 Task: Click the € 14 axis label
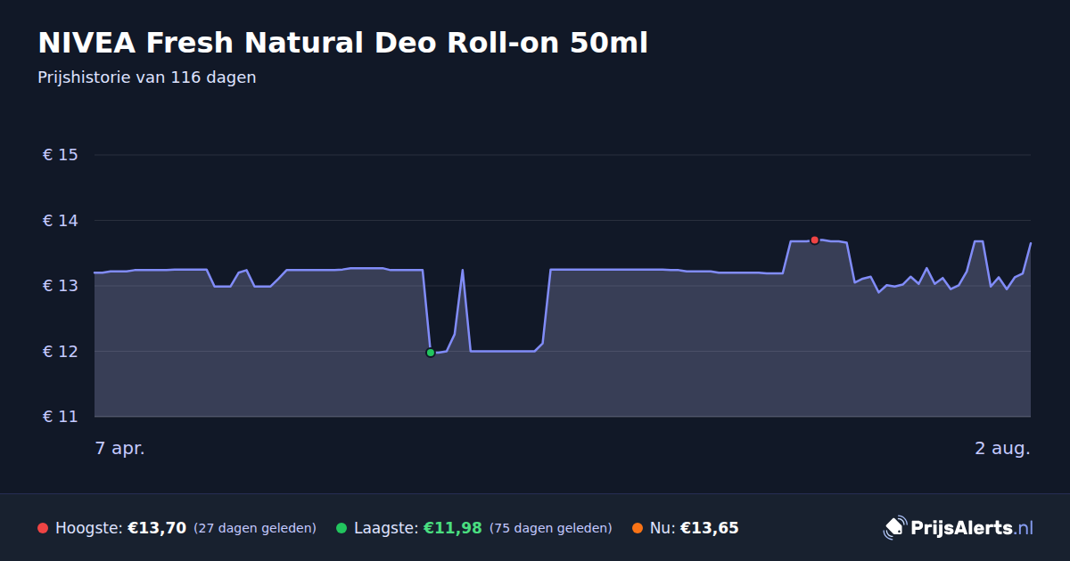pyautogui.click(x=61, y=221)
